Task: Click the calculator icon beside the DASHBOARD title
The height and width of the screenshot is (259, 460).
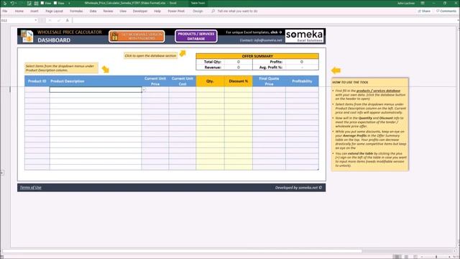Action: pyautogui.click(x=27, y=37)
